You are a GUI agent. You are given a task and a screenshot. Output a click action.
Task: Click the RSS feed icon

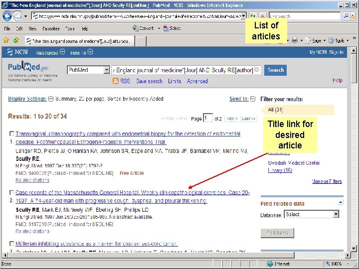(x=116, y=81)
